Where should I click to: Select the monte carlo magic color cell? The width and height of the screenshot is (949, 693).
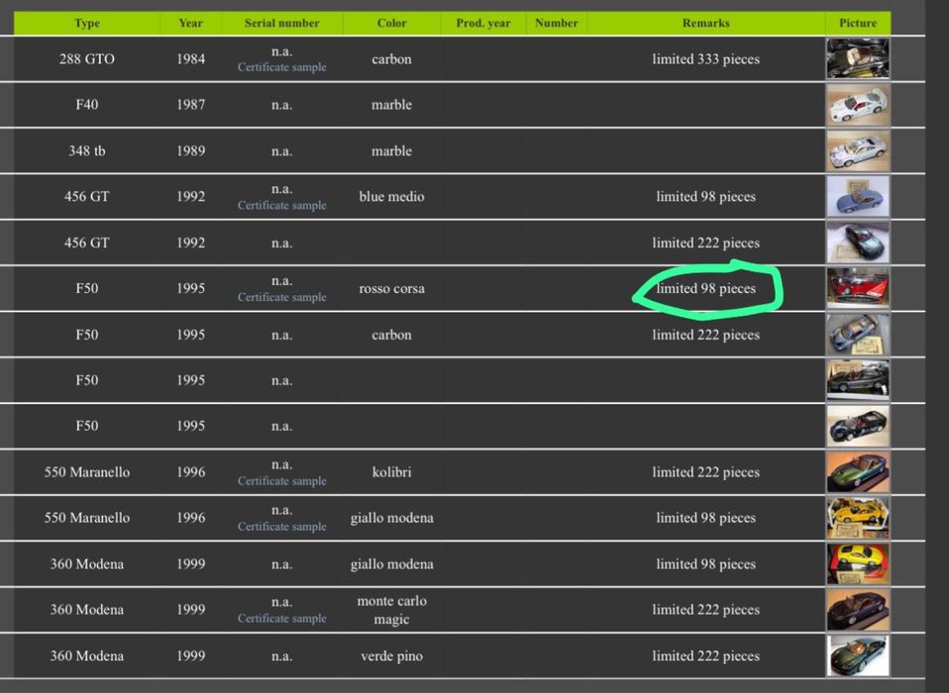pos(391,610)
